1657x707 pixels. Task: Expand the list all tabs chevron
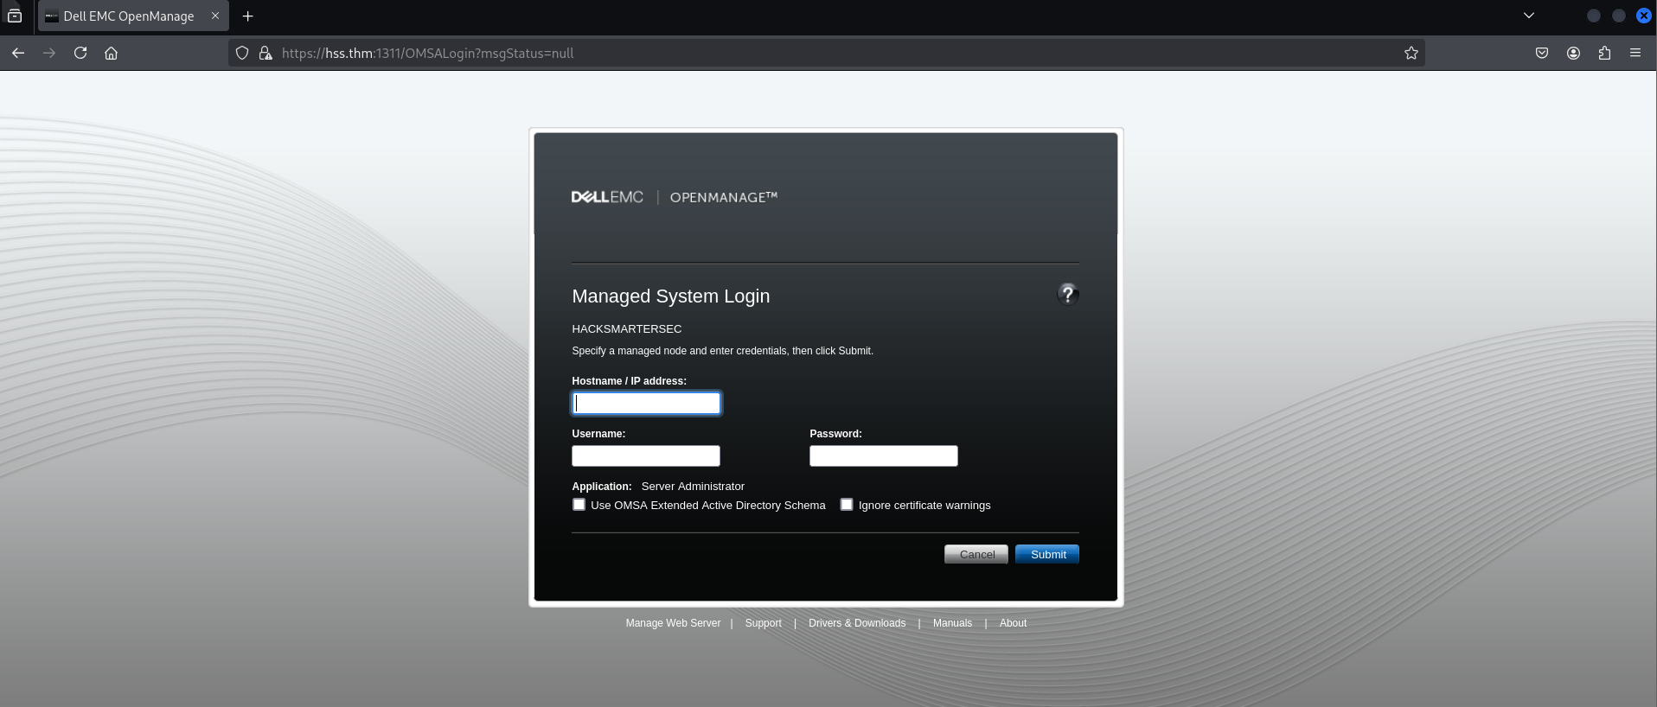(x=1528, y=16)
